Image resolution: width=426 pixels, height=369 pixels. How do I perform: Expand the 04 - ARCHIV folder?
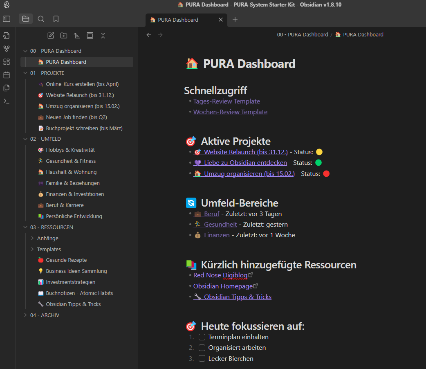pos(25,315)
